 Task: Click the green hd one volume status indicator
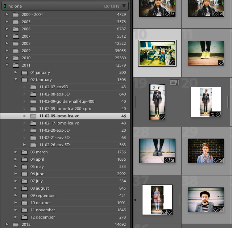[x=5, y=6]
